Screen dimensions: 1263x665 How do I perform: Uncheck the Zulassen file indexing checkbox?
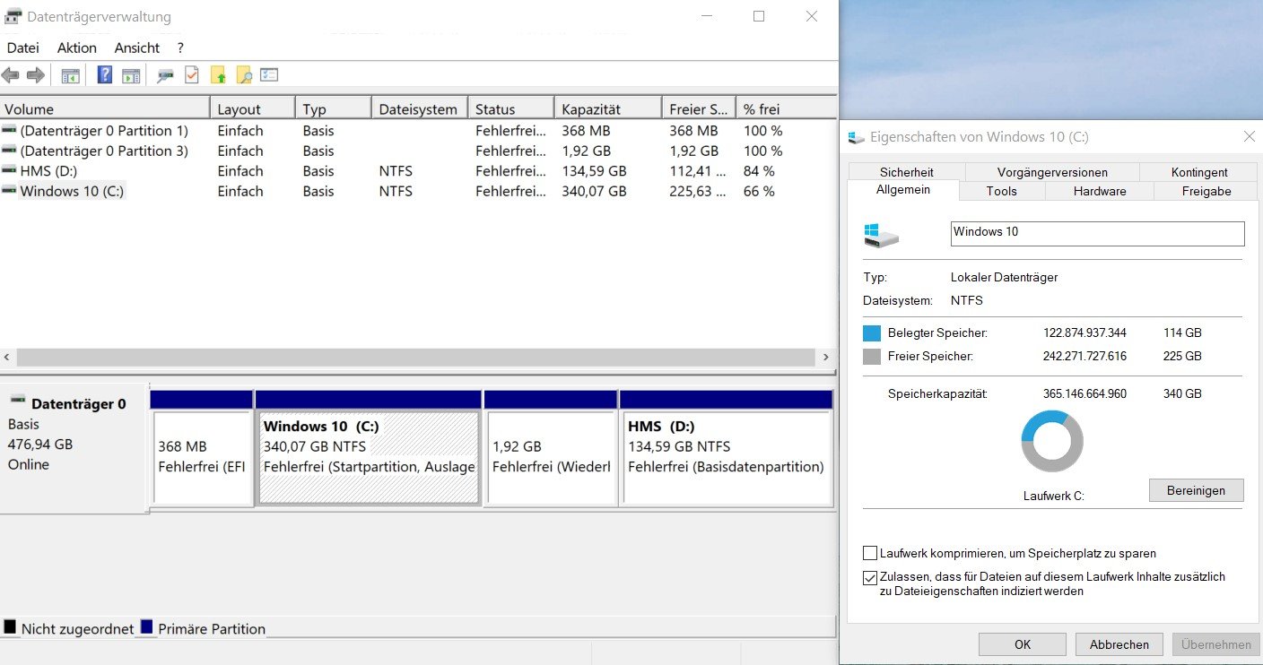click(869, 578)
